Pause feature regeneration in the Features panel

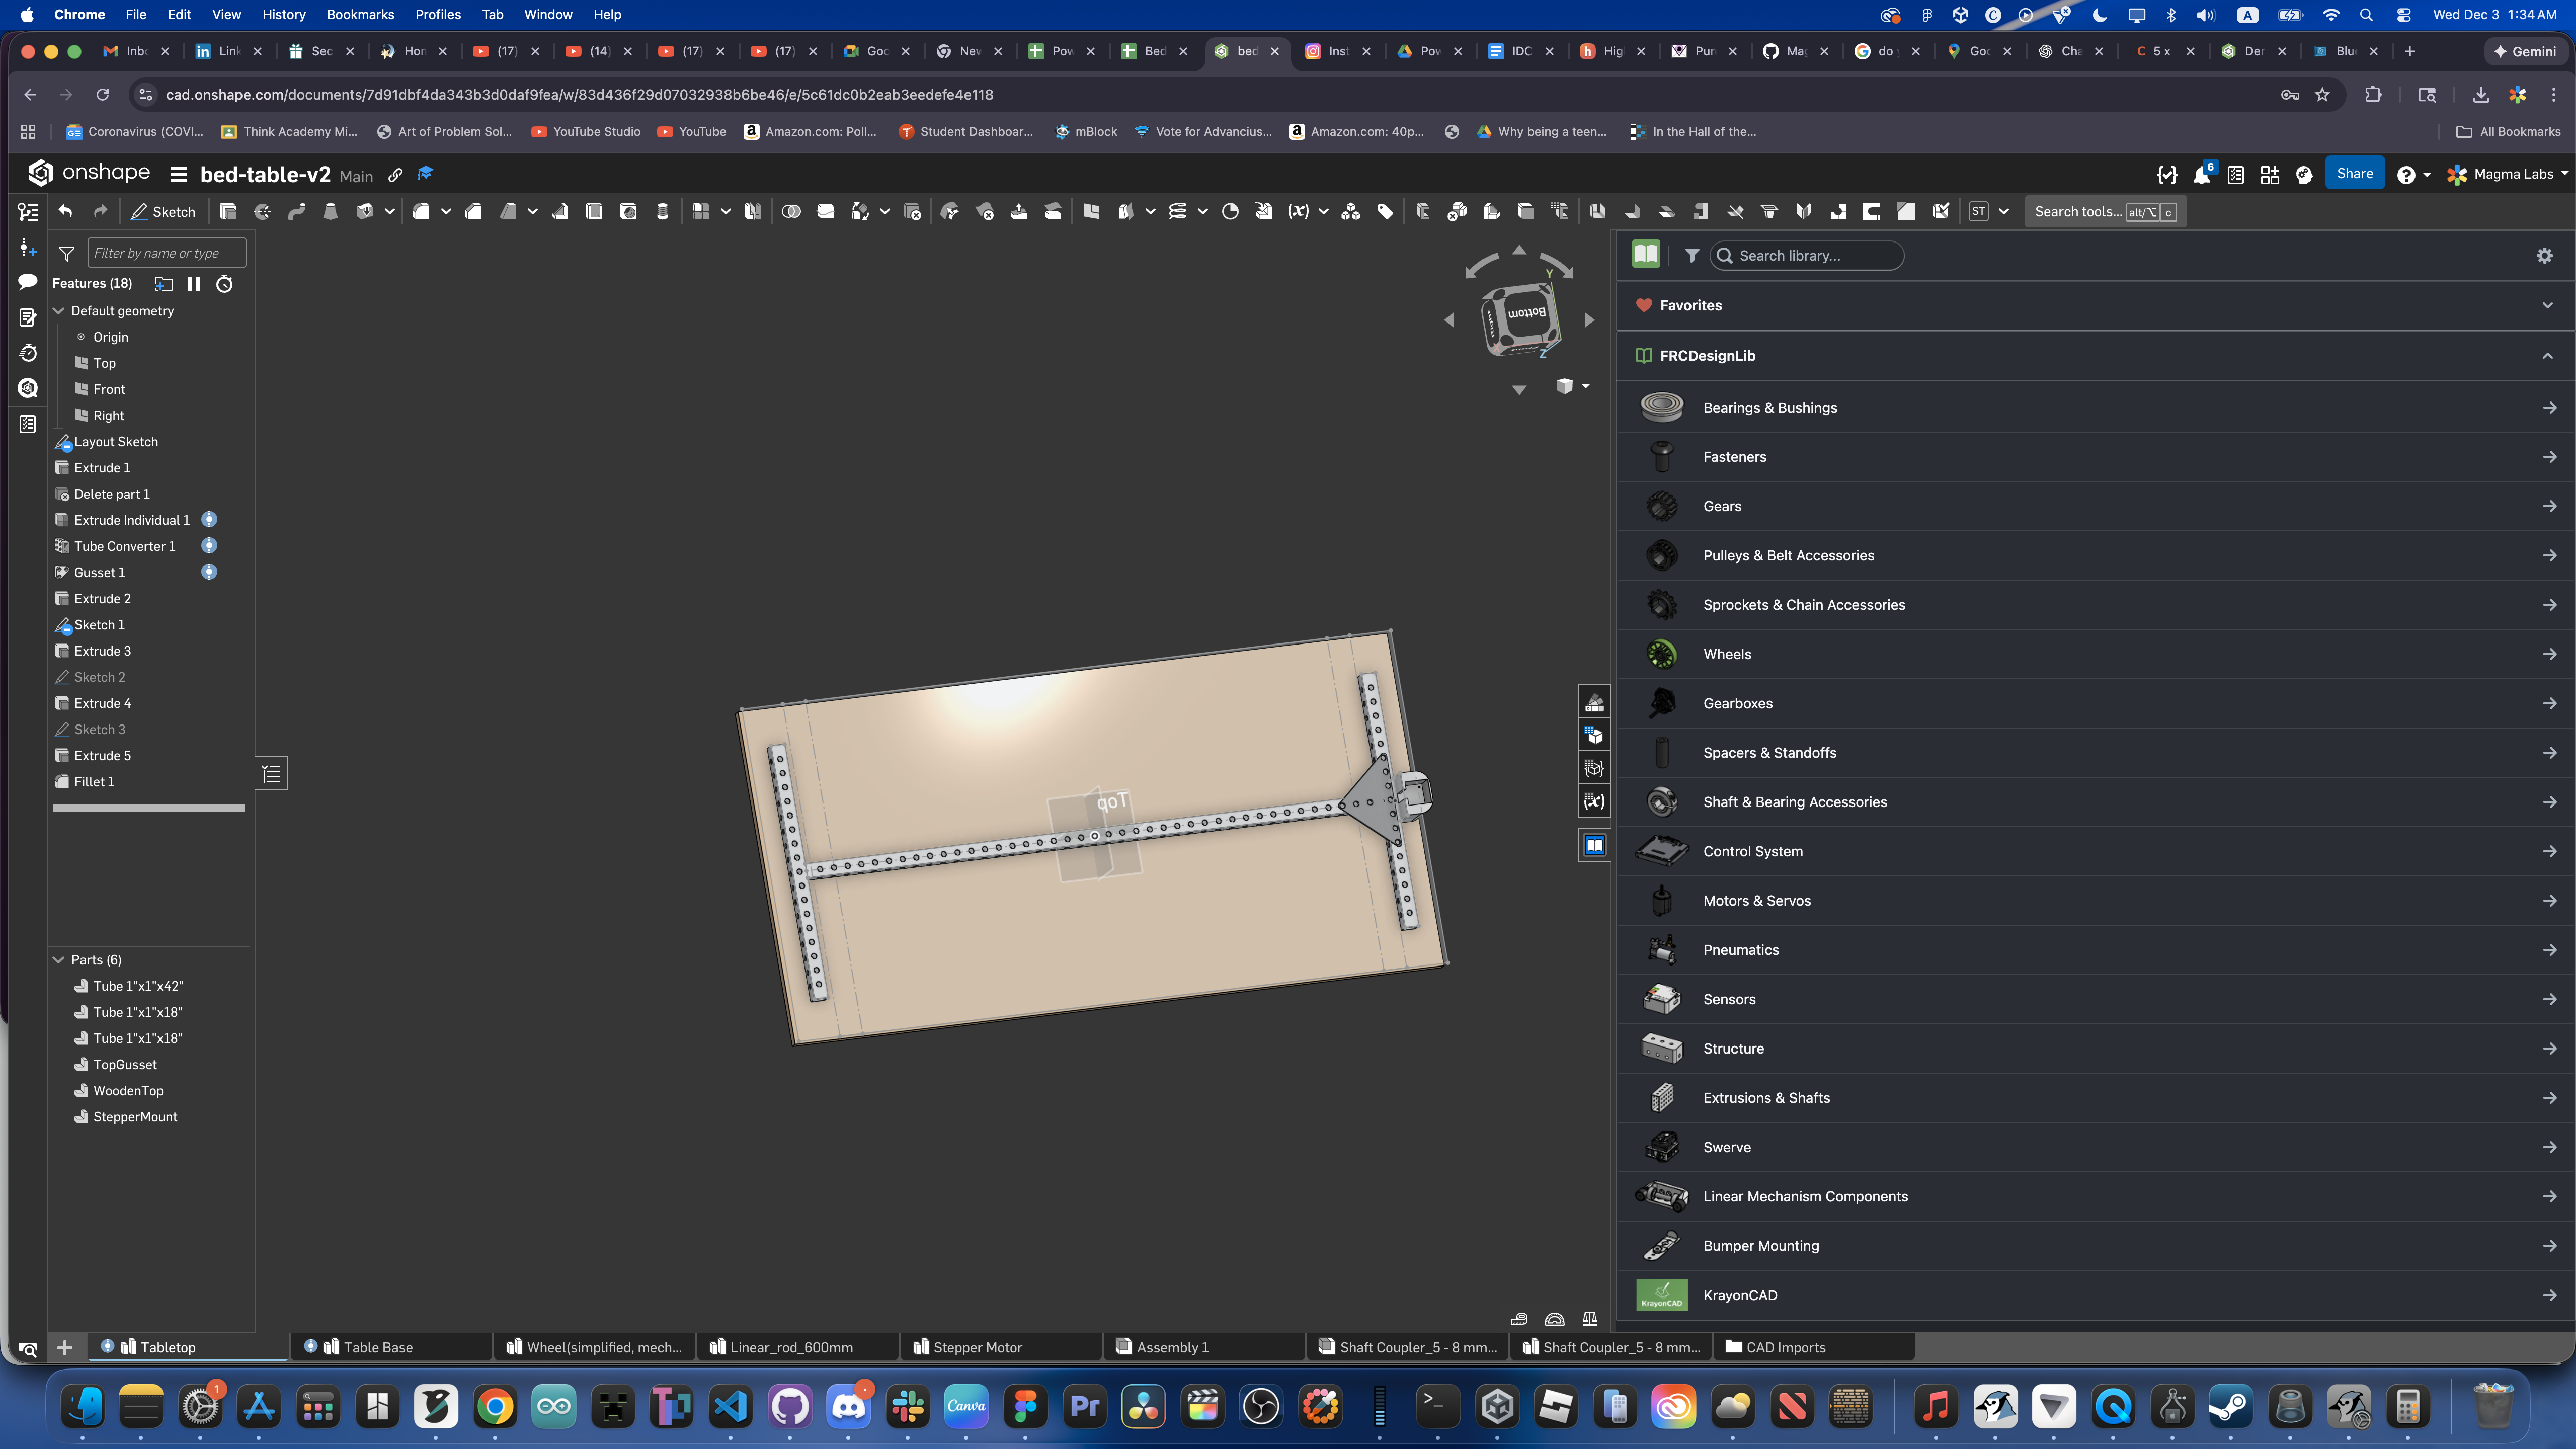pyautogui.click(x=194, y=284)
